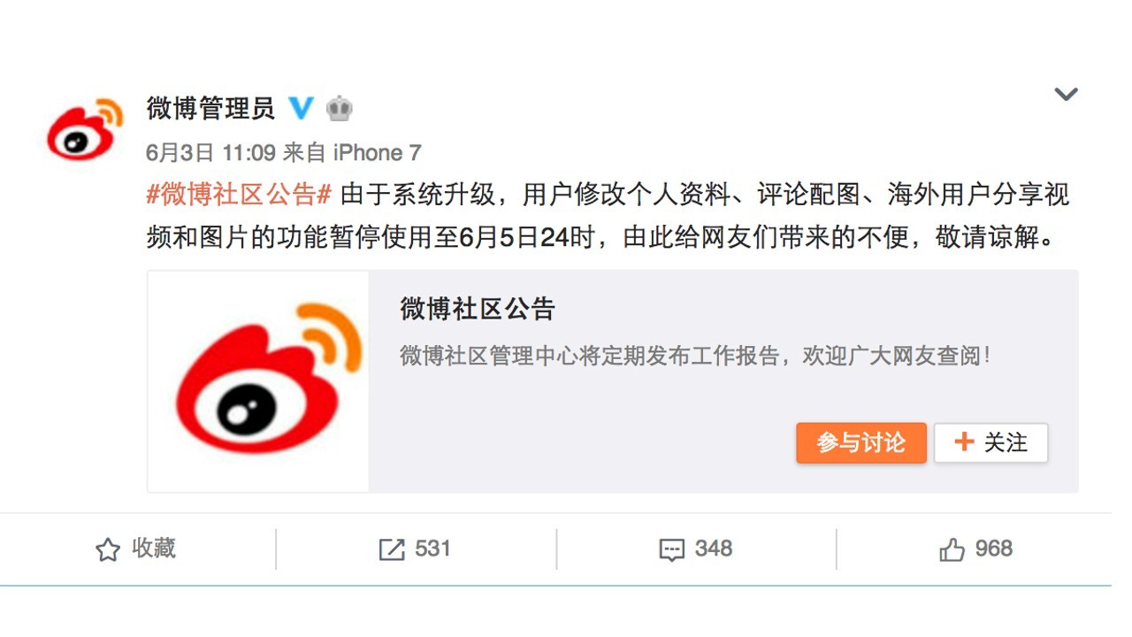Click the 参与讨论 orange button
The height and width of the screenshot is (637, 1132).
tap(861, 442)
